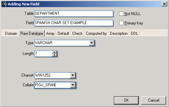Screen dimensions: 169x107
Task: Open the Computed by tab
Action: tap(96, 33)
